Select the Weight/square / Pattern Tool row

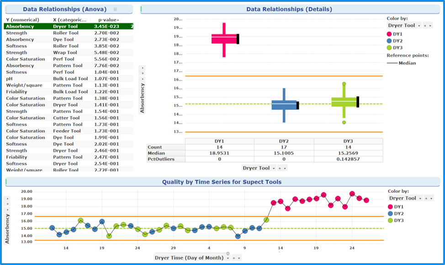click(x=69, y=85)
